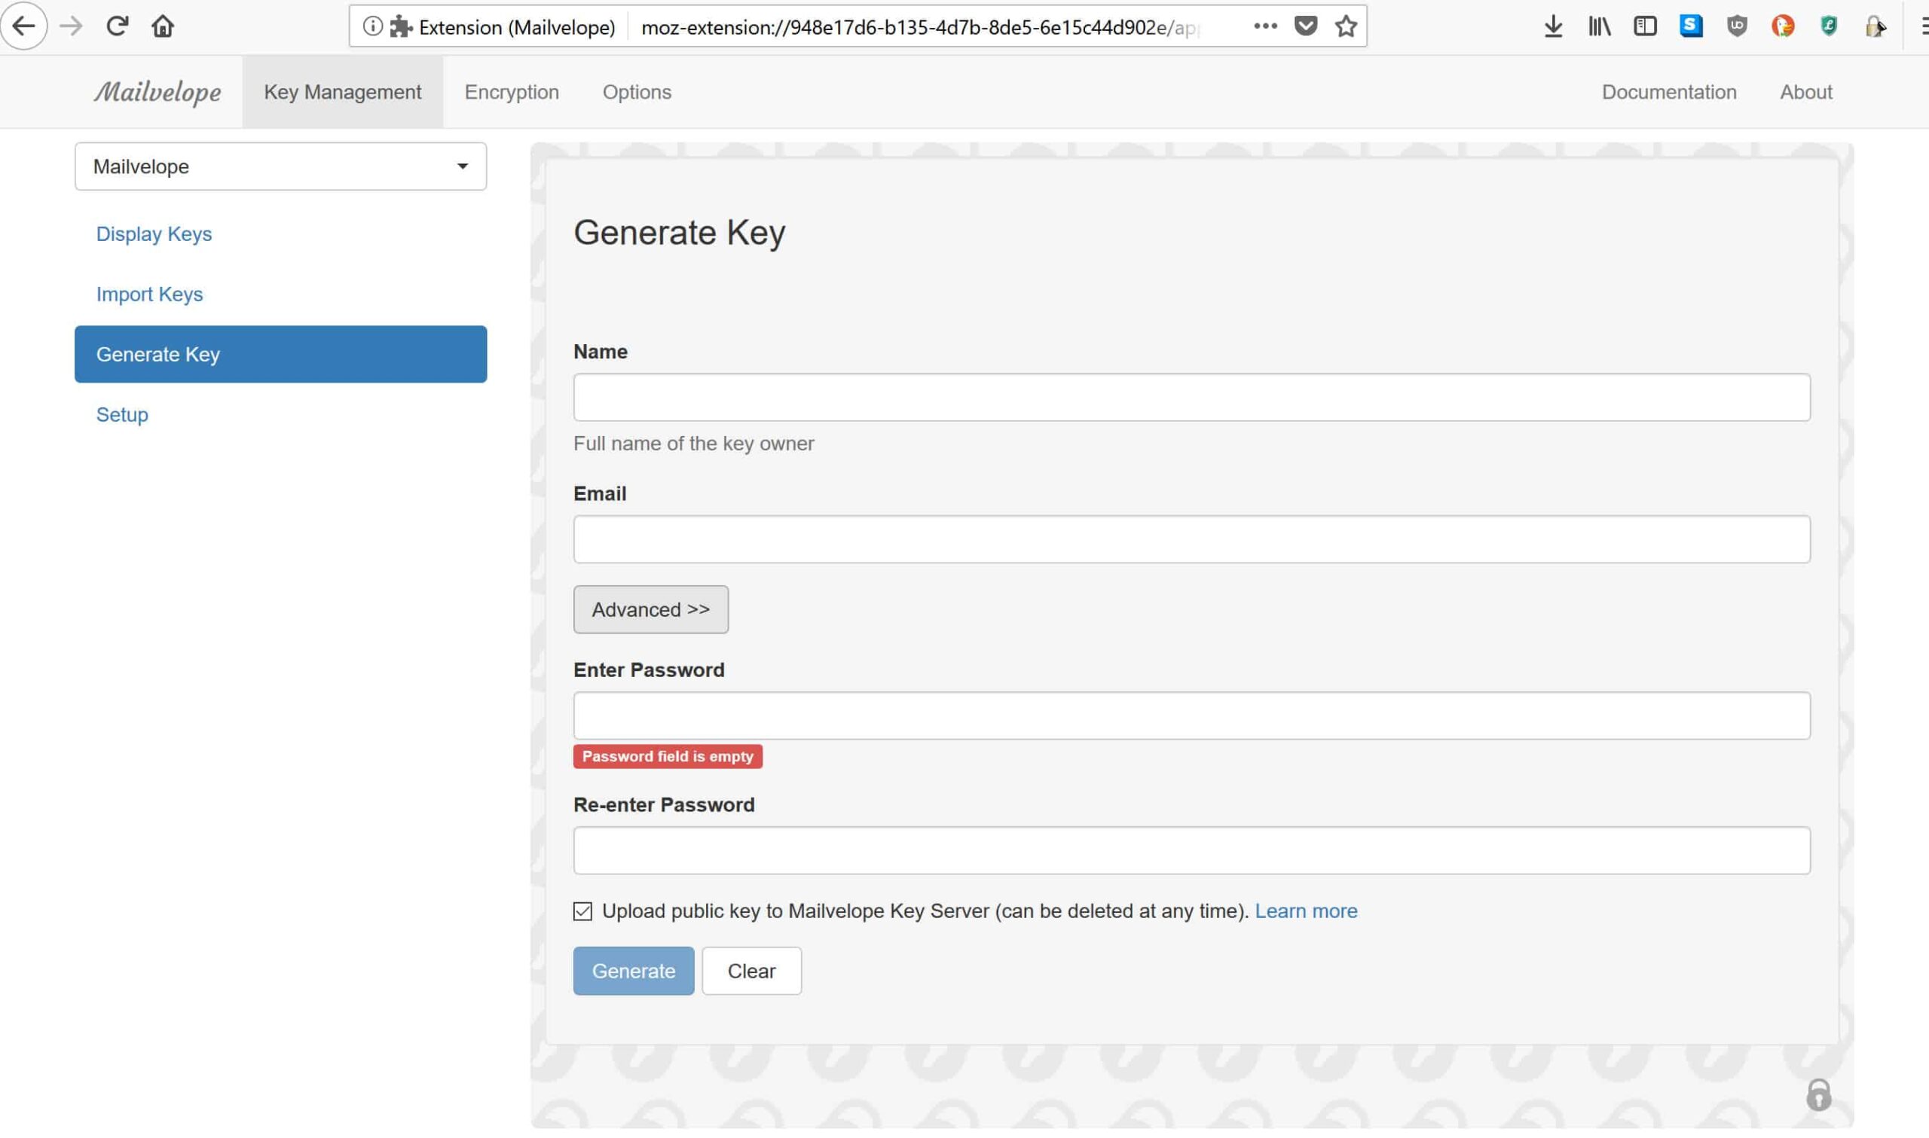Open the uBlock shield extension icon
This screenshot has width=1929, height=1138.
coord(1738,27)
